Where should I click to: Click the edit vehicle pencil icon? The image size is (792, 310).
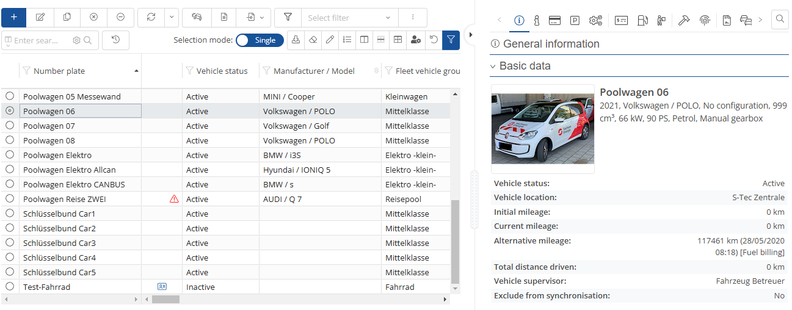(40, 18)
